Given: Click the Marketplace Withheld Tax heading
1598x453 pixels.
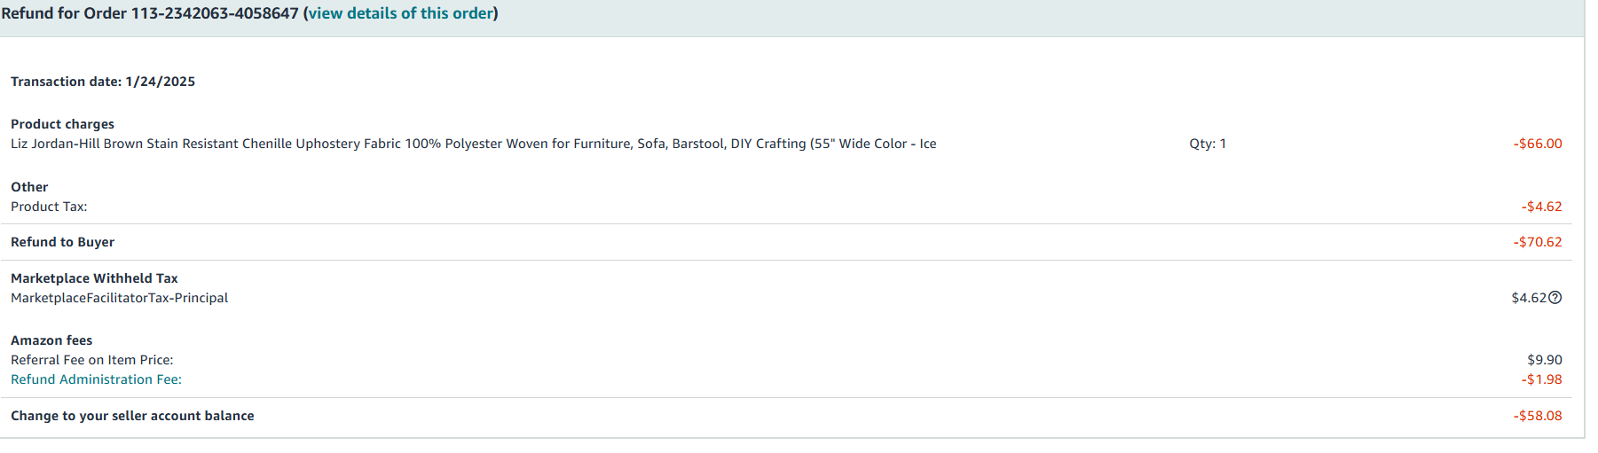Looking at the screenshot, I should [x=94, y=278].
